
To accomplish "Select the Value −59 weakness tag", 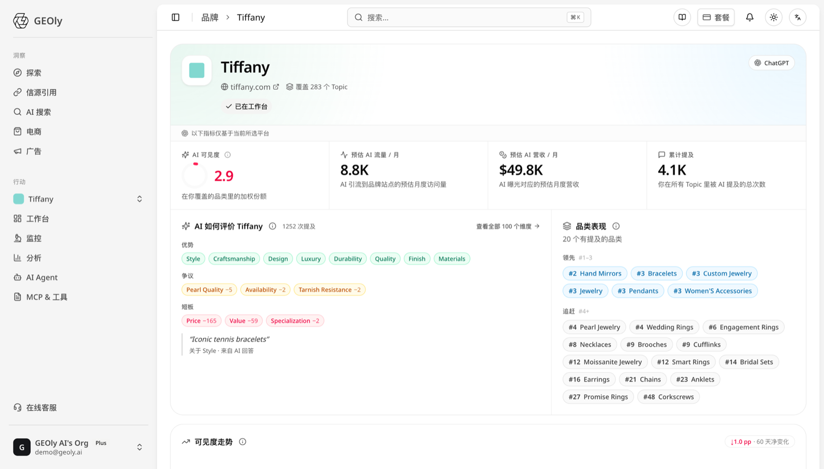I will point(244,321).
